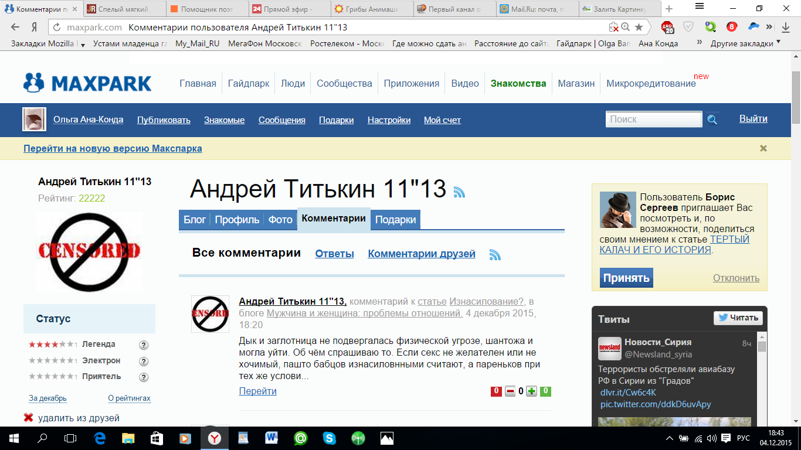Open the Другие закладки folder dropdown

tap(745, 43)
